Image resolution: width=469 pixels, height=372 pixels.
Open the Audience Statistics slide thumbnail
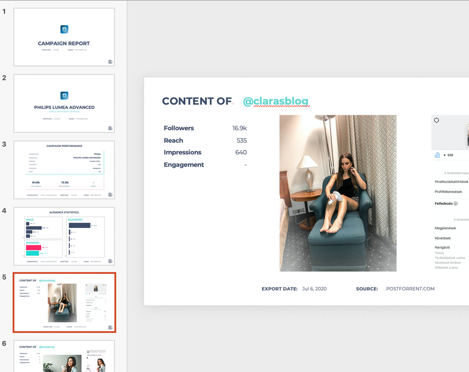click(64, 236)
